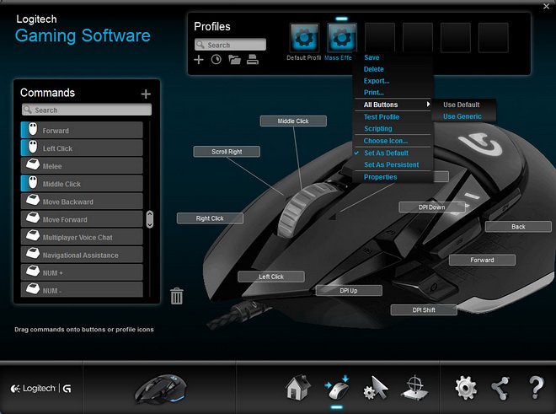
Task: Click the trash can delete icon
Action: click(177, 296)
